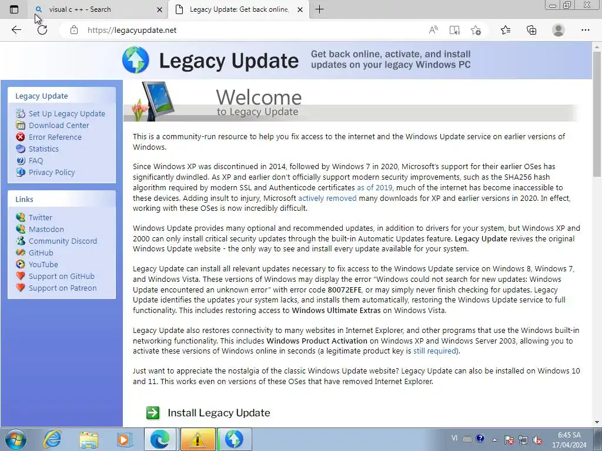Open the Privacy Policy link
Screen dimensions: 602x451
[x=52, y=173]
